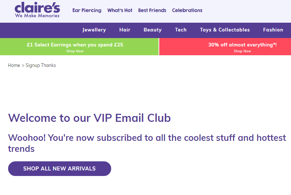Open the Ear Piercing page
The width and height of the screenshot is (291, 195).
[x=87, y=10]
